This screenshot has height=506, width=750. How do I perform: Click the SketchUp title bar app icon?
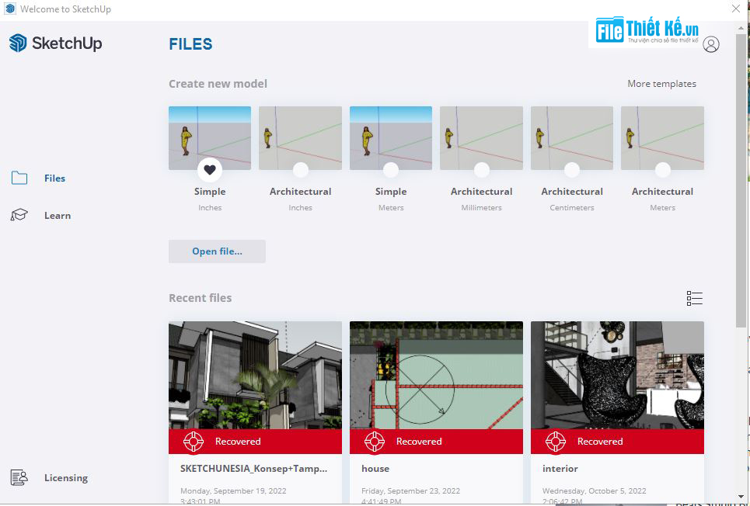(9, 9)
